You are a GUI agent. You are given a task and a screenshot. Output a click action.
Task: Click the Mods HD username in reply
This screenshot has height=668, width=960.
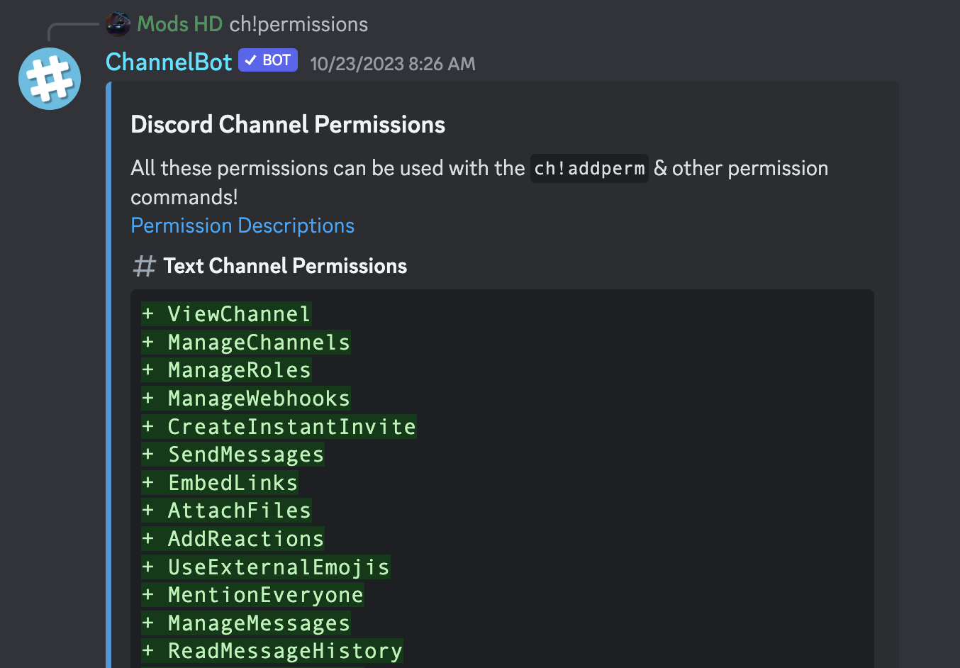click(x=179, y=24)
